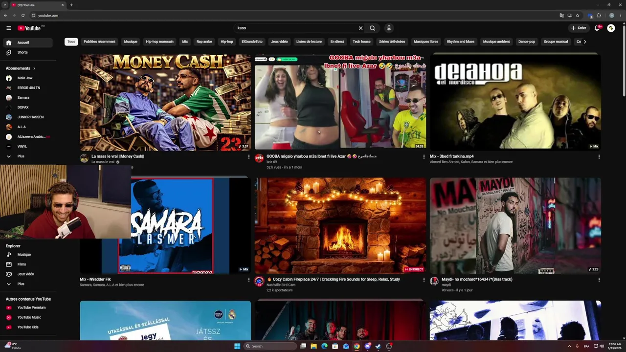
Task: Expand the Abonnements section
Action: [21, 68]
